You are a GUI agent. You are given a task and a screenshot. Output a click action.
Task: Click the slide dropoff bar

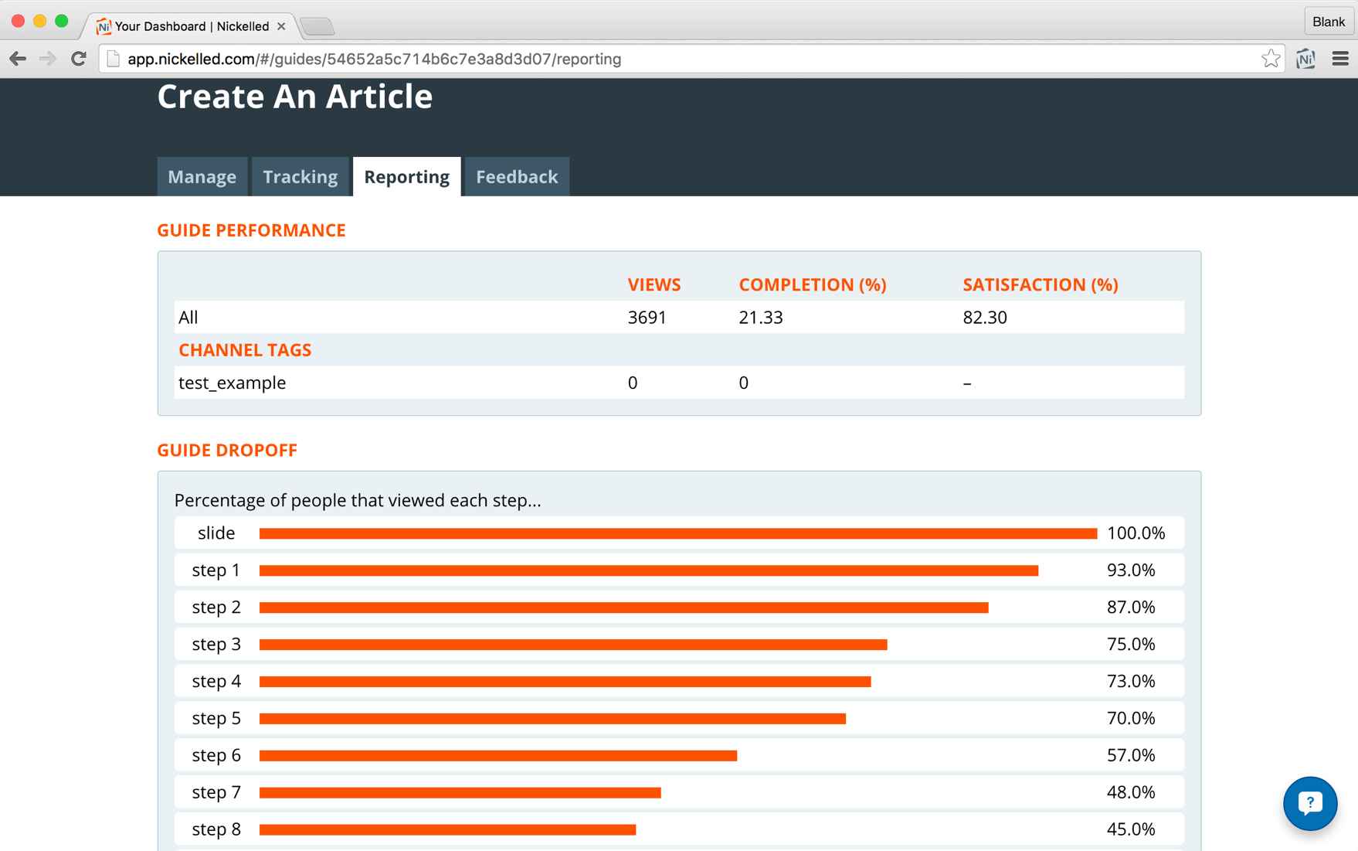click(x=678, y=533)
